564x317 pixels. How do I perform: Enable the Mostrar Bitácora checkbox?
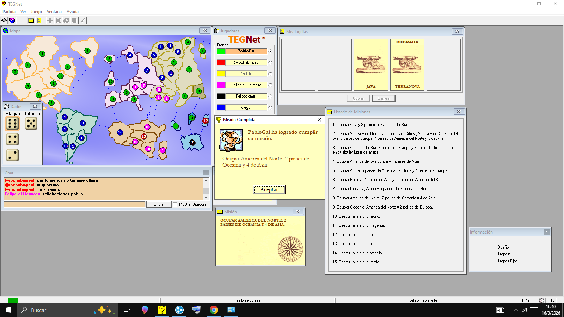(175, 204)
